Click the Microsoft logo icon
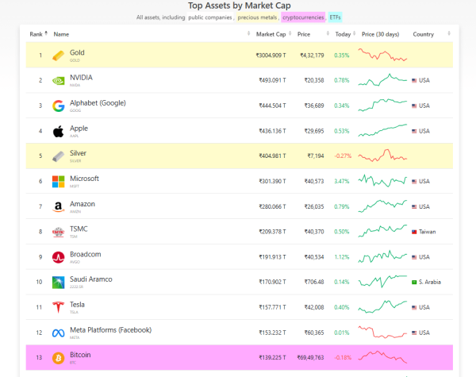The width and height of the screenshot is (476, 377). pos(58,182)
